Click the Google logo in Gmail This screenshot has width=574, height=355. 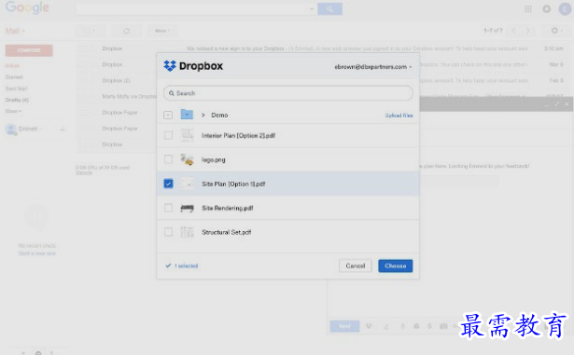coord(27,7)
